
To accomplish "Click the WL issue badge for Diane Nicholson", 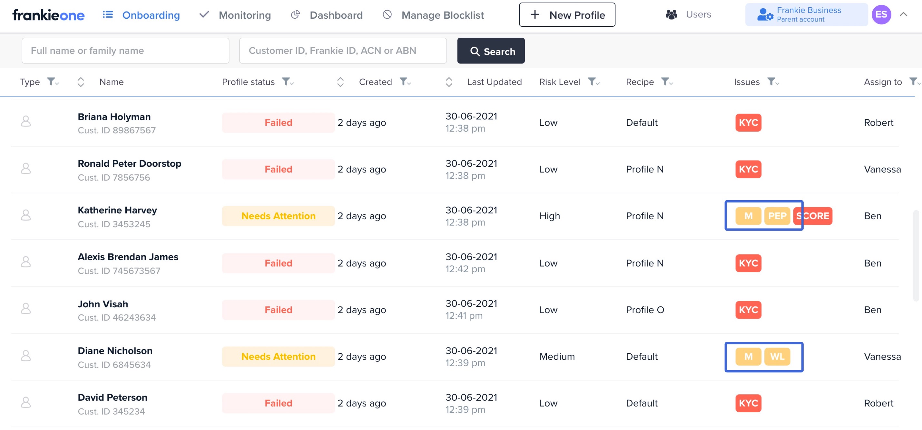I will (x=777, y=356).
